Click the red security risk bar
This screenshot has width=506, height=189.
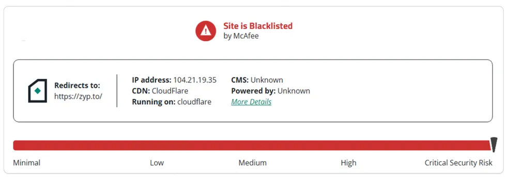click(x=252, y=145)
